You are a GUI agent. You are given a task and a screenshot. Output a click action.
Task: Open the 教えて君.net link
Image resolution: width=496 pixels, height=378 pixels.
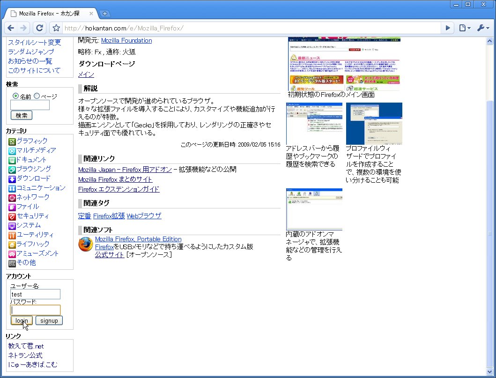pyautogui.click(x=26, y=346)
